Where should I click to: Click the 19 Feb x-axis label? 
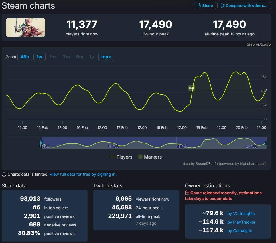click(x=202, y=128)
